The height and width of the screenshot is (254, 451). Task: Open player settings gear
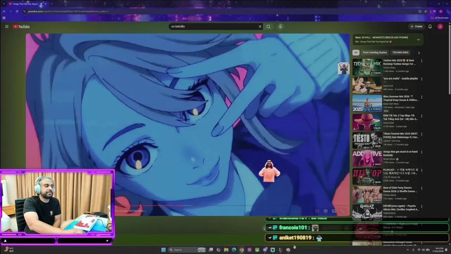point(326,211)
